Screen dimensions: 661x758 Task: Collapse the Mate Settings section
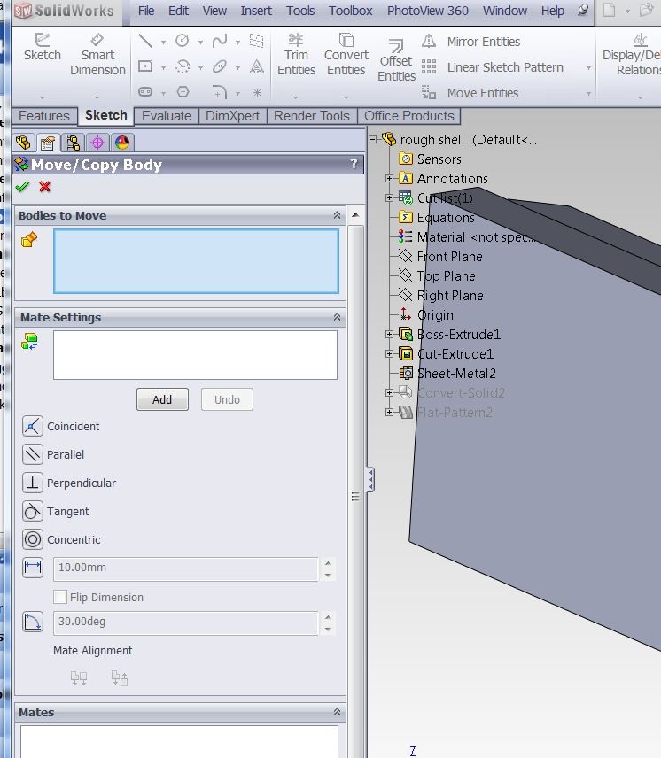point(337,317)
